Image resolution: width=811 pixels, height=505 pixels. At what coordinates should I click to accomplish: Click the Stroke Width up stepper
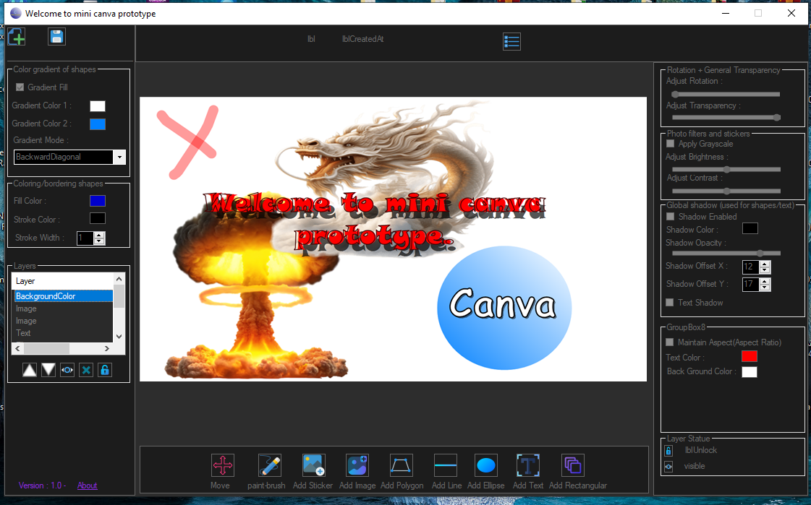click(98, 234)
